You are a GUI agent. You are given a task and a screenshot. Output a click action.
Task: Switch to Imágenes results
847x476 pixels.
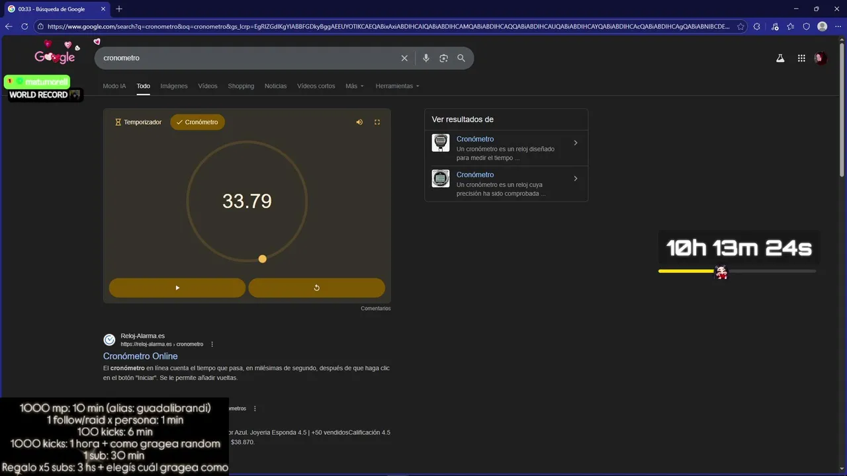pyautogui.click(x=174, y=86)
